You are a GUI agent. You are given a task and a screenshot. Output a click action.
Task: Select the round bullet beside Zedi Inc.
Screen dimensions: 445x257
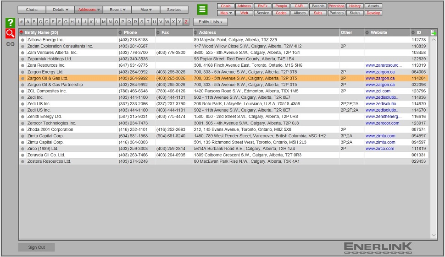[22, 97]
